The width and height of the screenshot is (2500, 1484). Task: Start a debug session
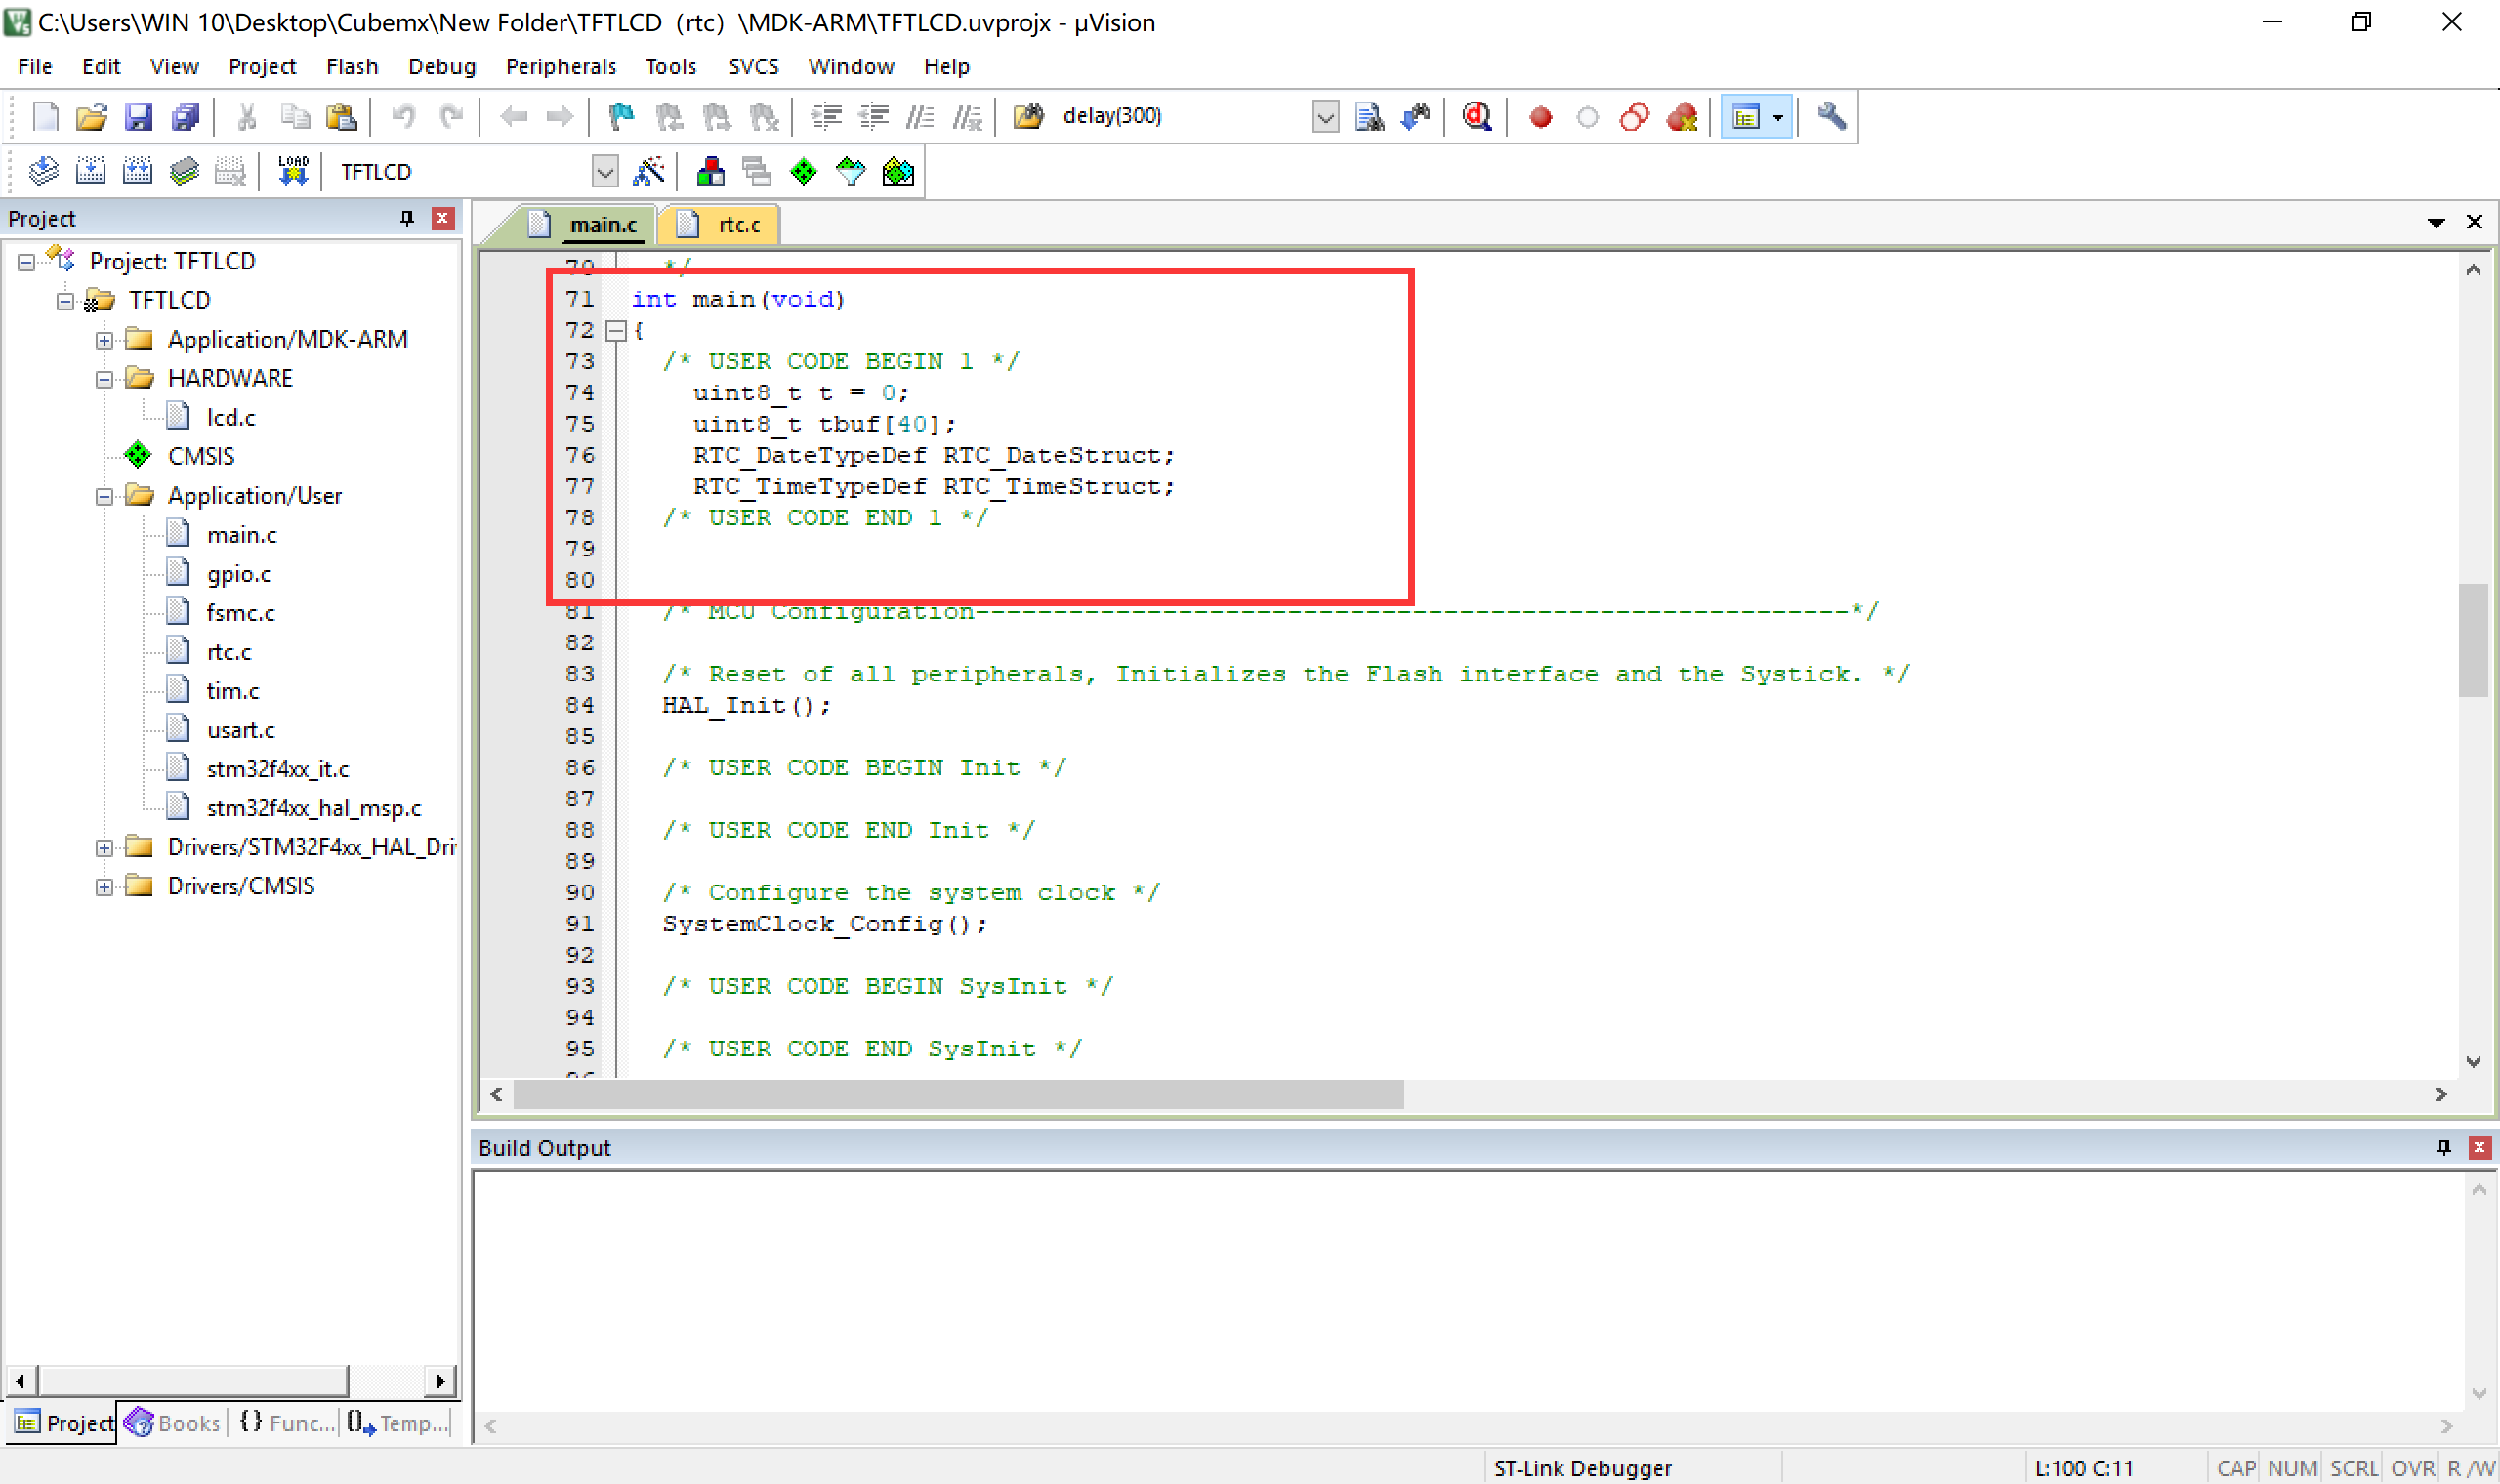[x=1478, y=116]
